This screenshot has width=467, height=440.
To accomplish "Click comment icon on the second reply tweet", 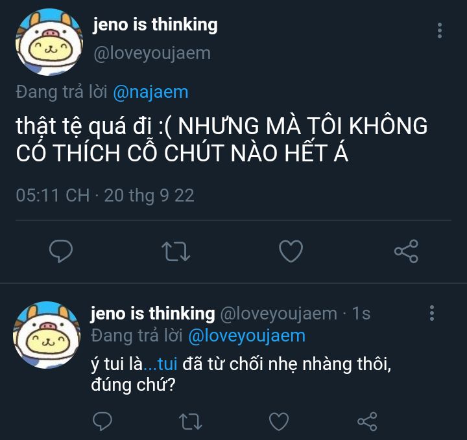I will coord(102,421).
